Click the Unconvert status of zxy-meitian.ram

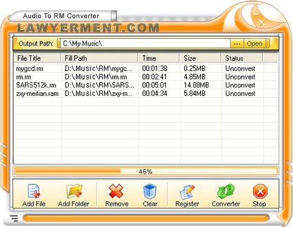point(240,93)
